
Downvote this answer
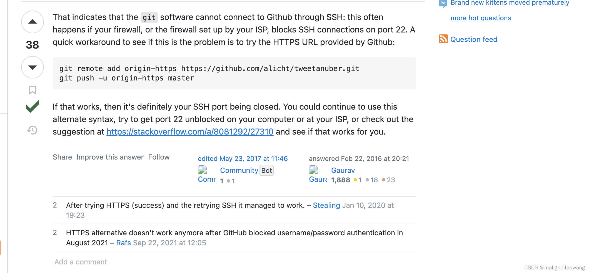(32, 67)
